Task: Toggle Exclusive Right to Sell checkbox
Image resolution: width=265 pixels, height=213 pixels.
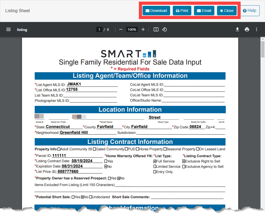Action: point(184,161)
